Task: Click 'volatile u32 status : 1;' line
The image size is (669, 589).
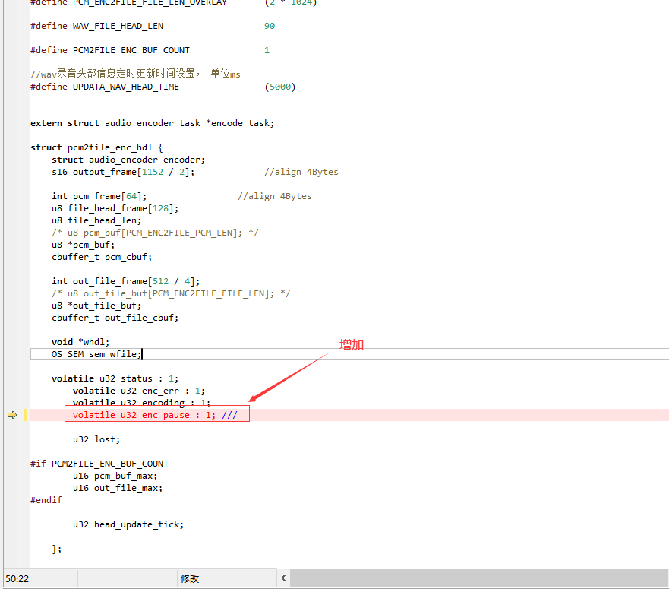Action: (115, 378)
